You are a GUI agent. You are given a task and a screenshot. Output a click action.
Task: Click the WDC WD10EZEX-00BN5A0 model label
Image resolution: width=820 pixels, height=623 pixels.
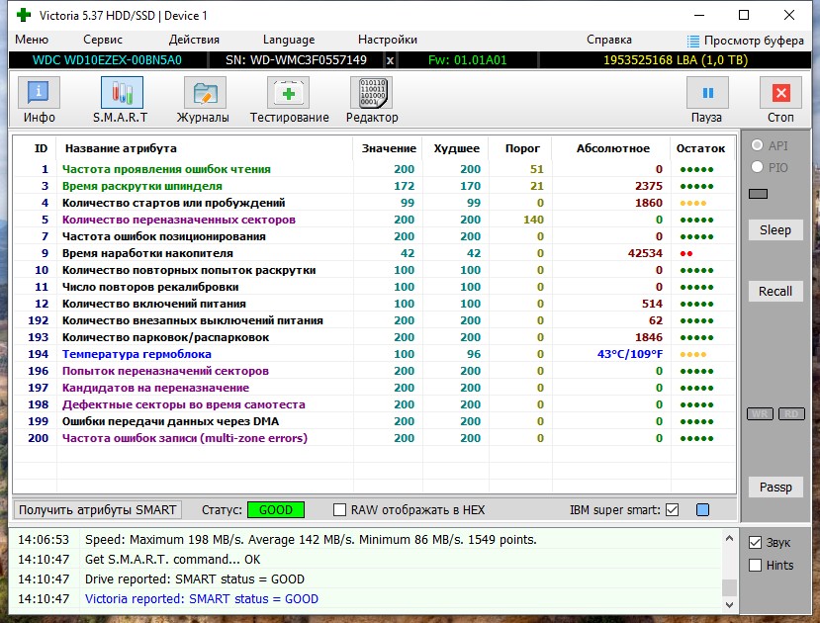tap(107, 60)
